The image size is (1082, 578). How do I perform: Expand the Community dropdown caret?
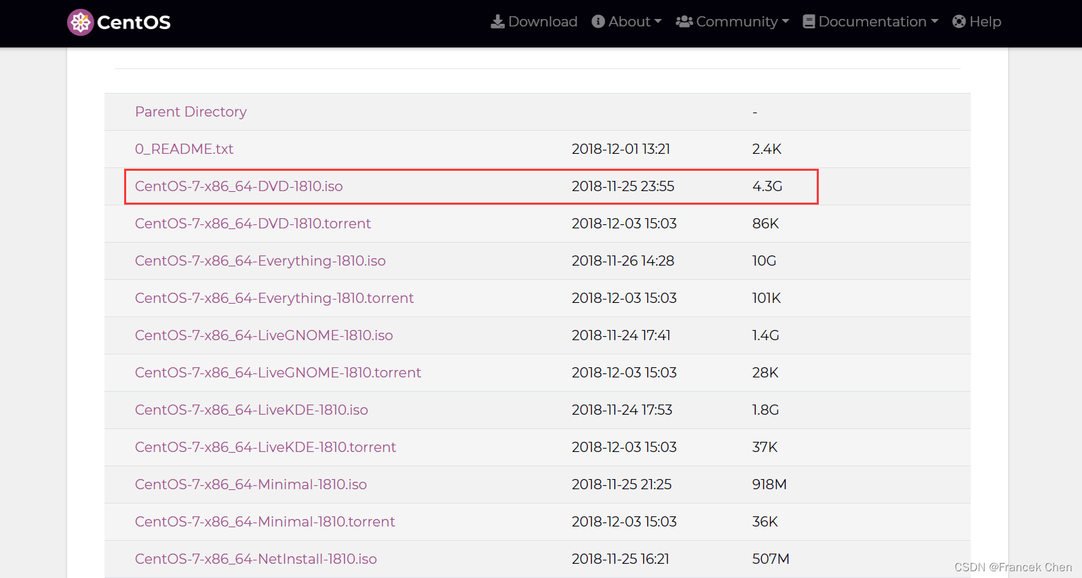pyautogui.click(x=786, y=22)
